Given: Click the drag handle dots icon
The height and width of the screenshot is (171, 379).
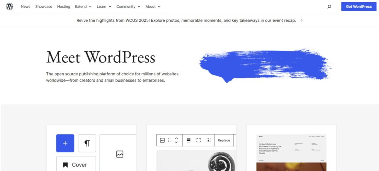Looking at the screenshot, I should pyautogui.click(x=169, y=140).
